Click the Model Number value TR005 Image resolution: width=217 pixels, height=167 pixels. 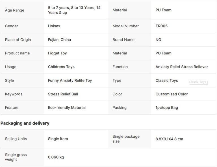point(162,26)
